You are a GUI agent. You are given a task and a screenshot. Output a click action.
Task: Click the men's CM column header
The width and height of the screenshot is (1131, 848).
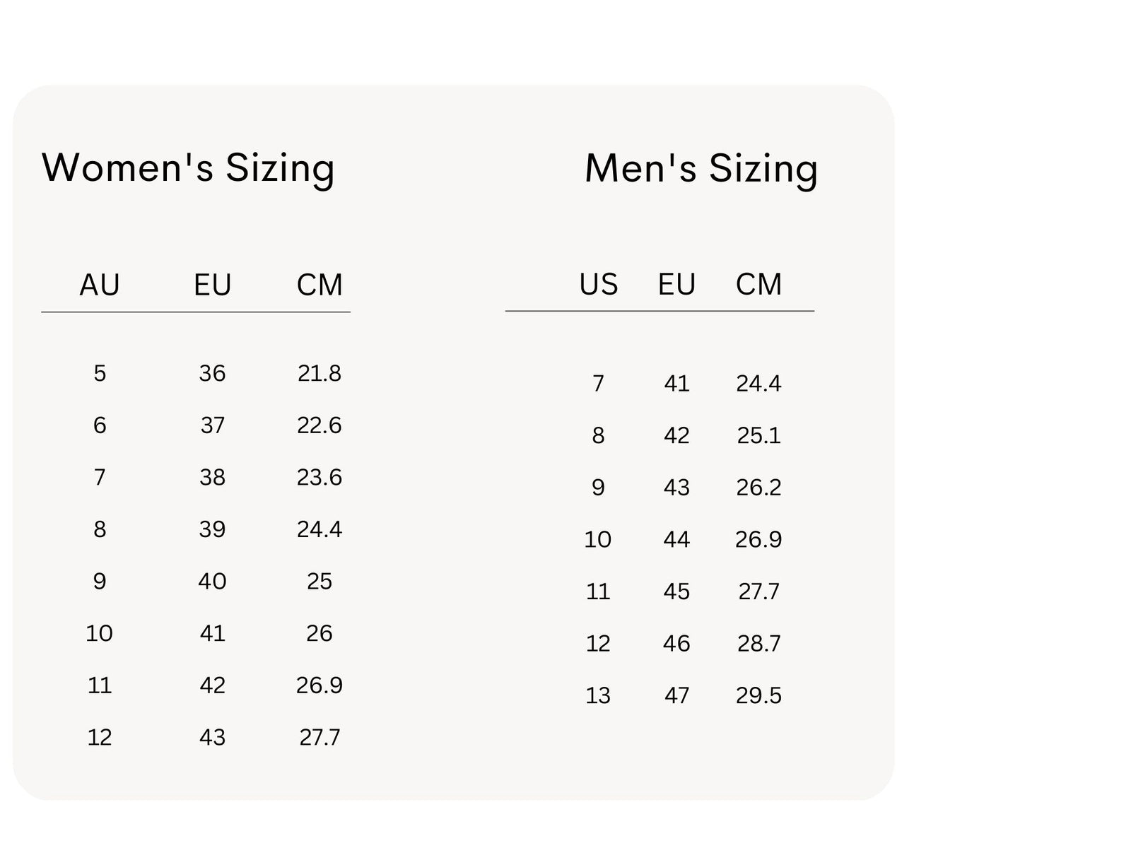click(x=758, y=284)
